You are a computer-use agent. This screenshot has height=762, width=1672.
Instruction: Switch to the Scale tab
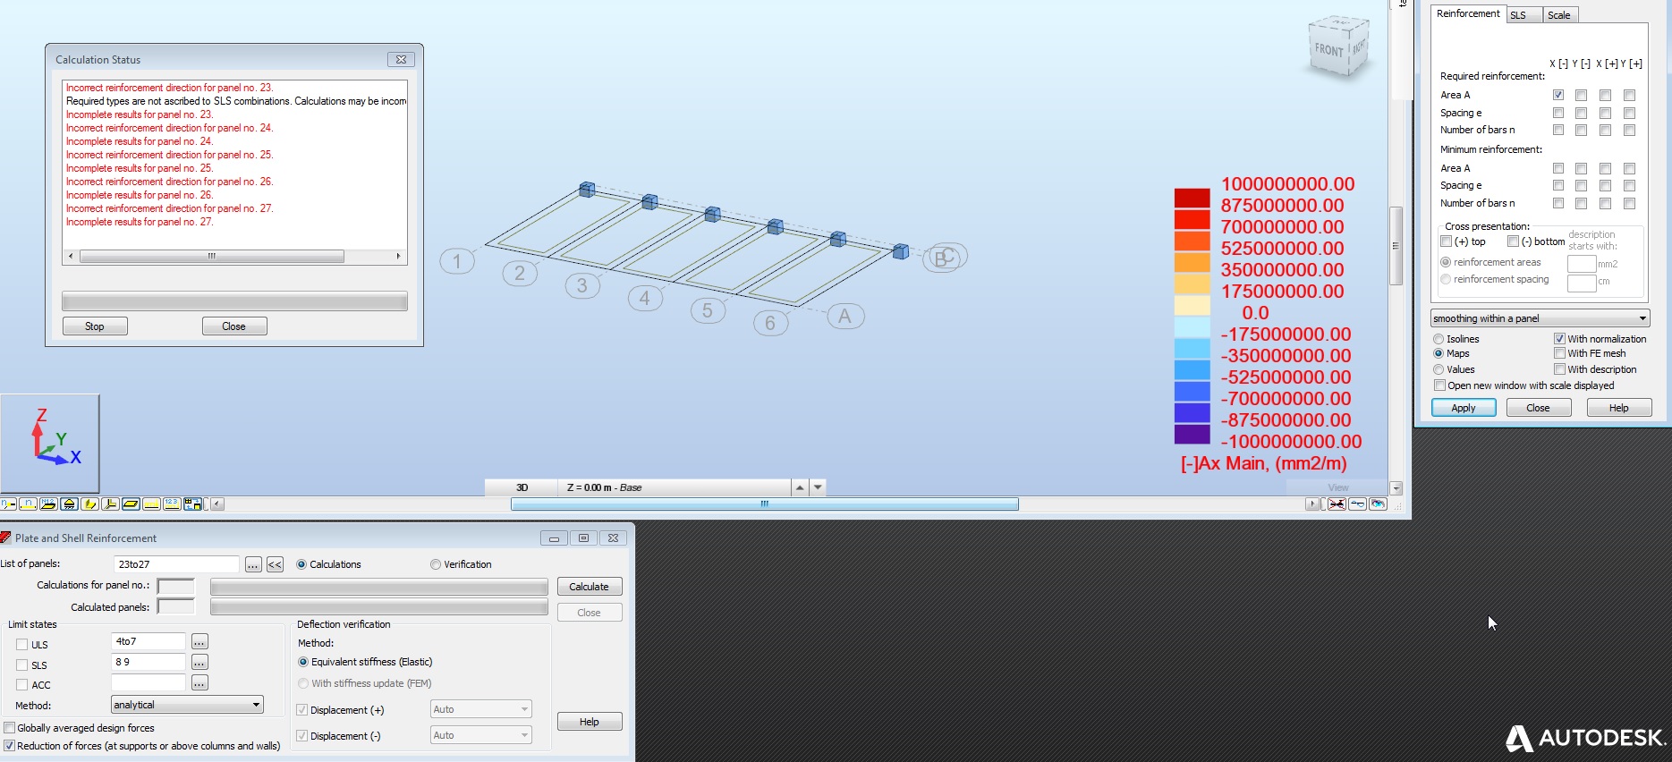1559,15
